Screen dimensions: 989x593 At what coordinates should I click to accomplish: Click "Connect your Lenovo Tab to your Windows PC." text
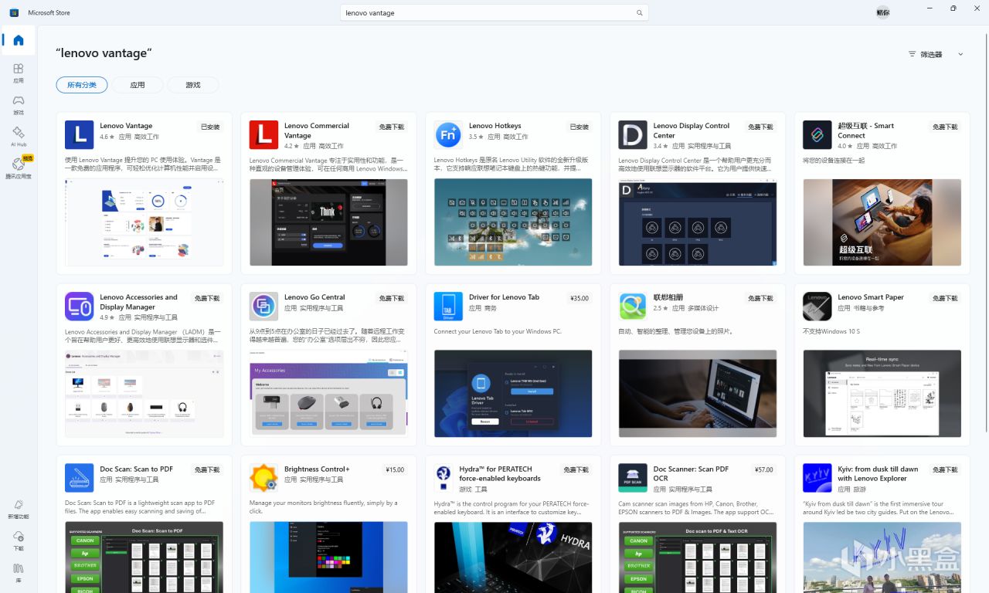pyautogui.click(x=498, y=331)
